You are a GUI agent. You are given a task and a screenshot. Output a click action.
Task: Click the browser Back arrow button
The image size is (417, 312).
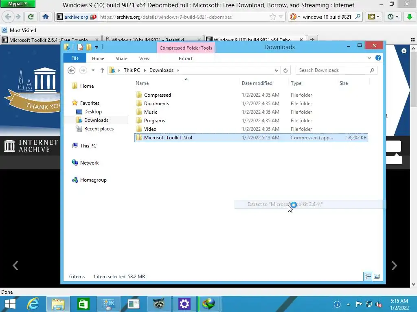[x=8, y=17]
